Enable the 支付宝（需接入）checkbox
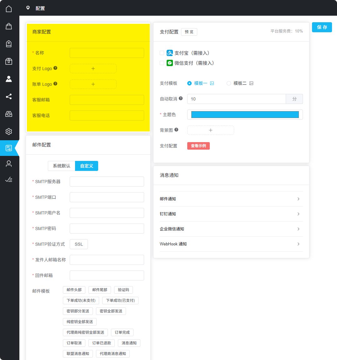Image resolution: width=337 pixels, height=360 pixels. [162, 53]
